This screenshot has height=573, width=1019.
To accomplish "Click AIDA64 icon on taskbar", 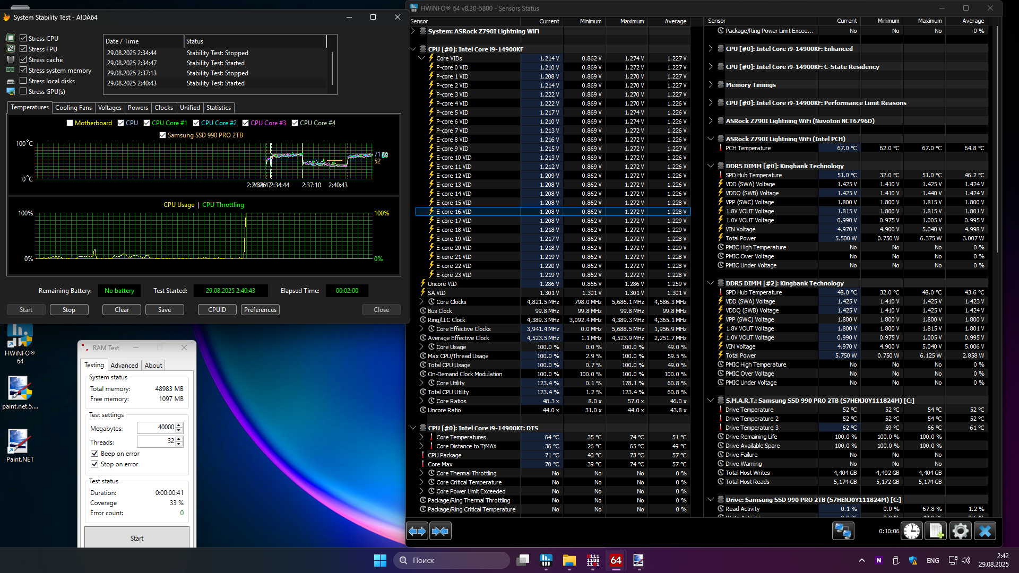I will tap(616, 560).
